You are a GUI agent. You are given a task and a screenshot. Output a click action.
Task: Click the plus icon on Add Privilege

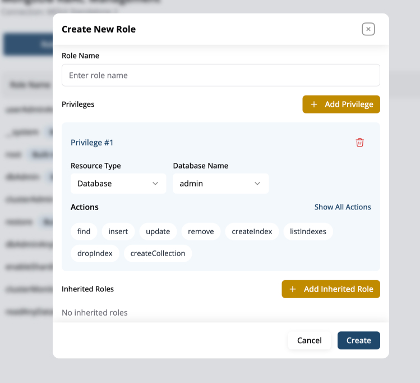[x=314, y=104]
